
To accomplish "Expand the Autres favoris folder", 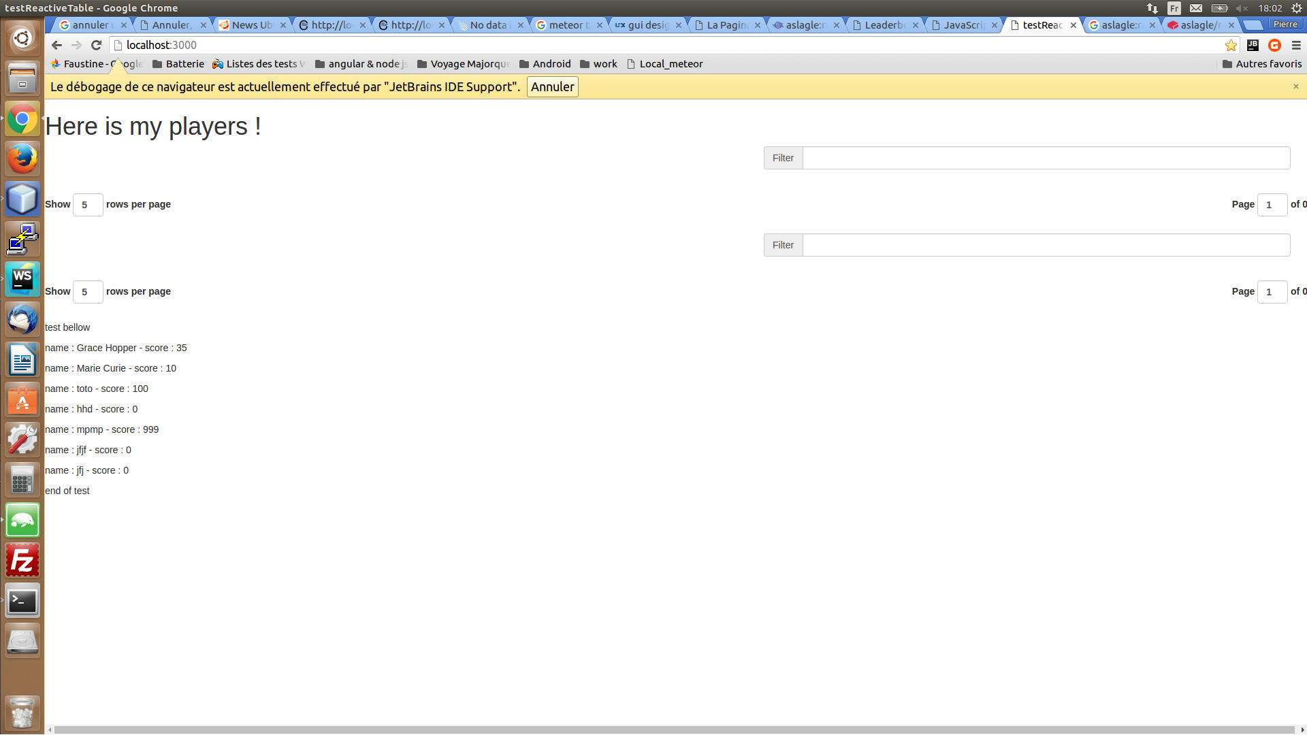I will click(x=1261, y=64).
